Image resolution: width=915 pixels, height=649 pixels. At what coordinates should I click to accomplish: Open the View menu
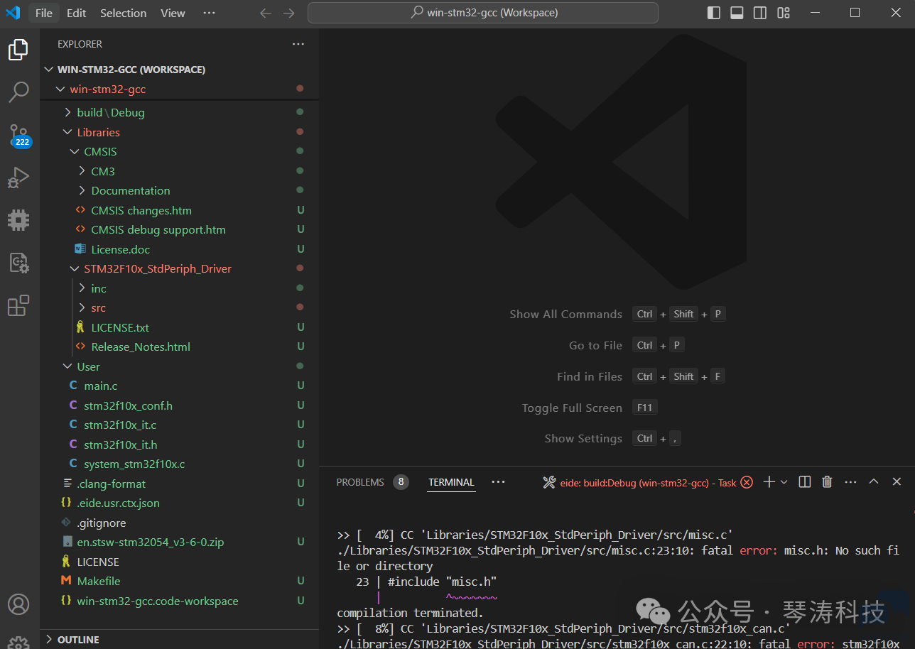pos(173,13)
